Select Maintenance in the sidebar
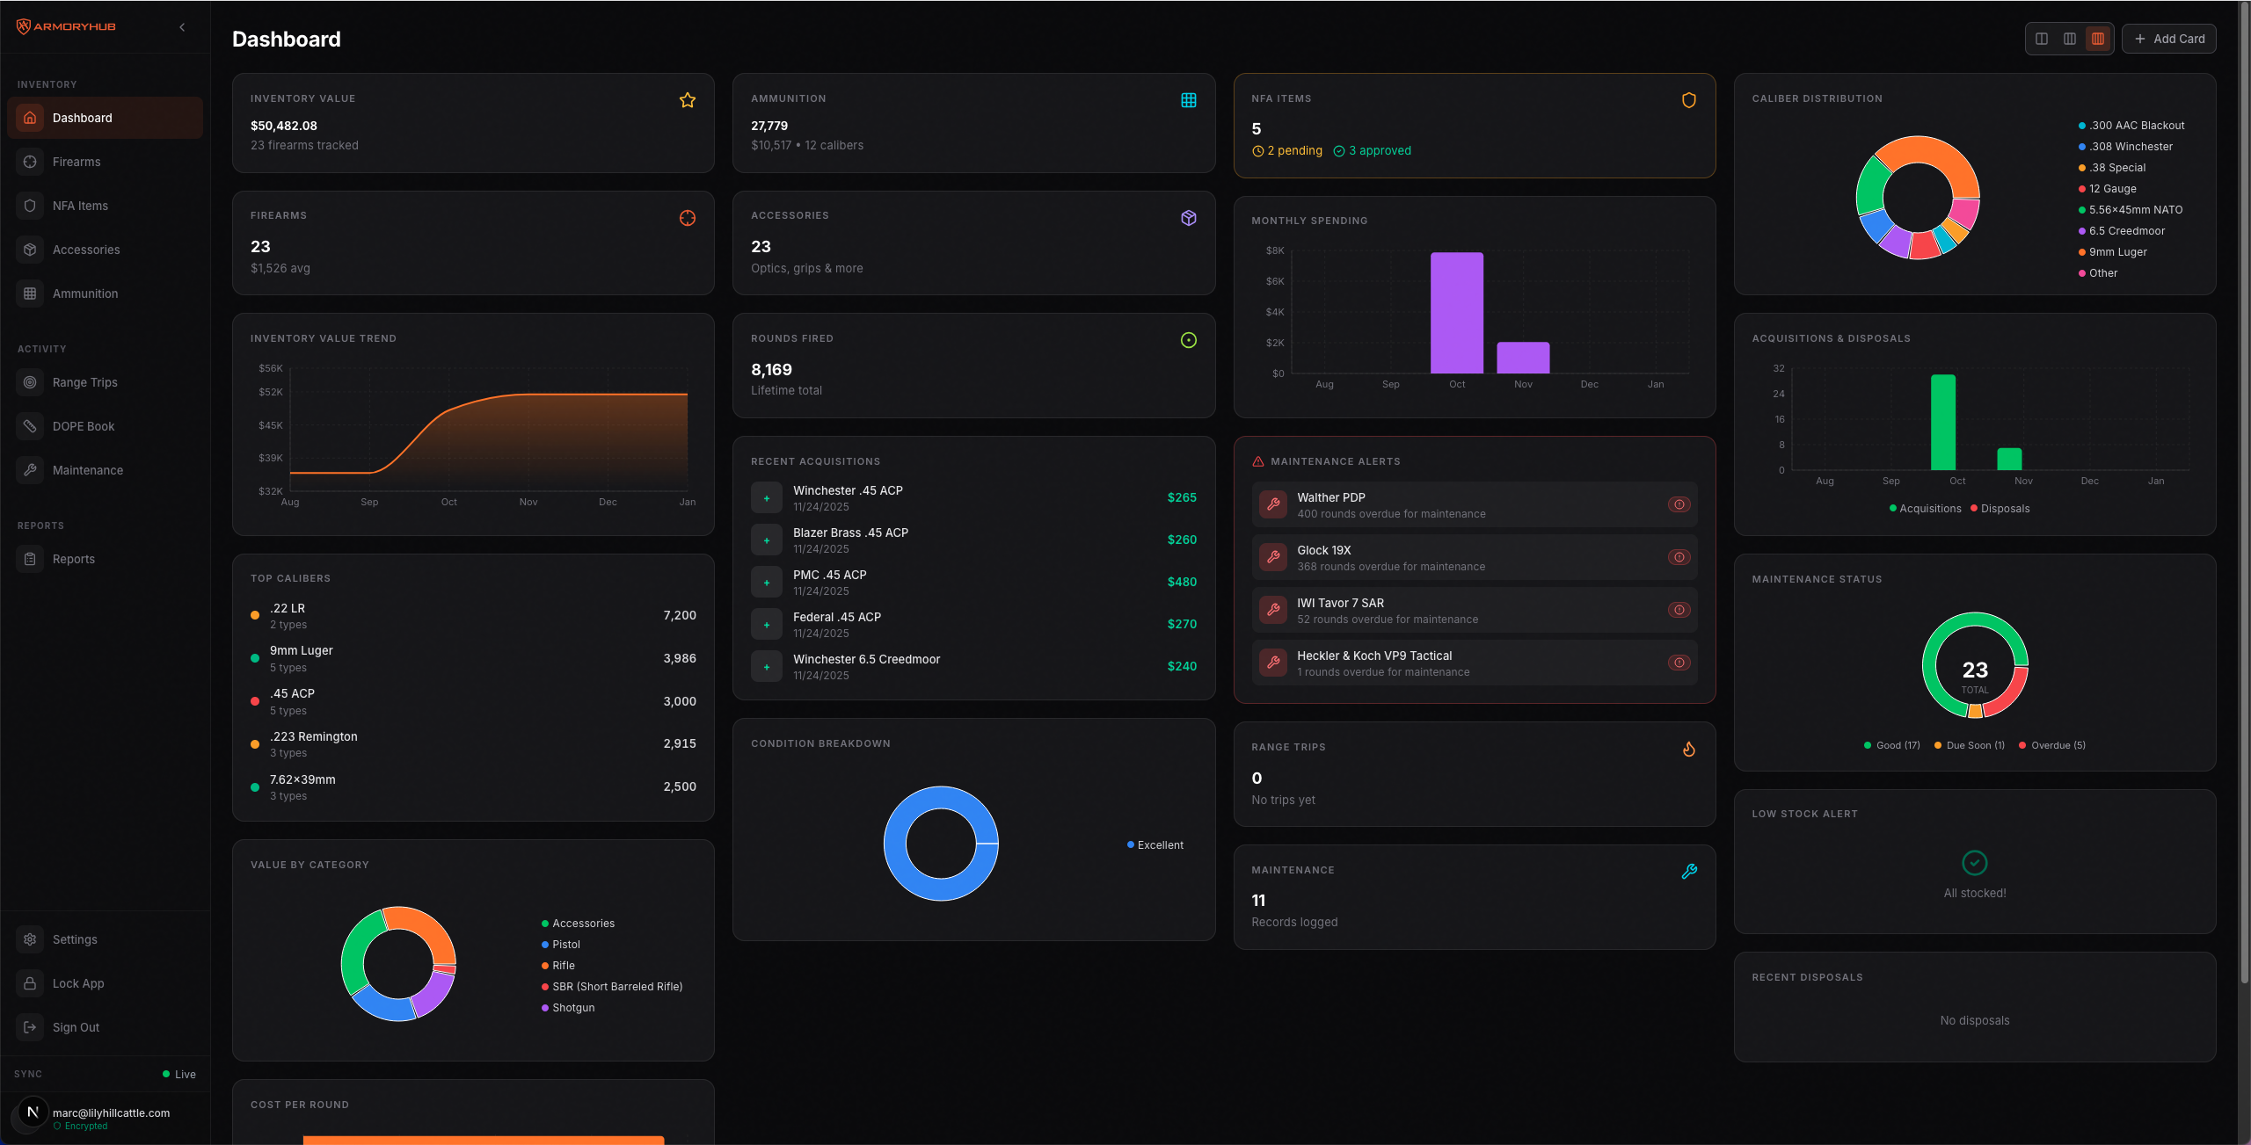 (x=87, y=470)
